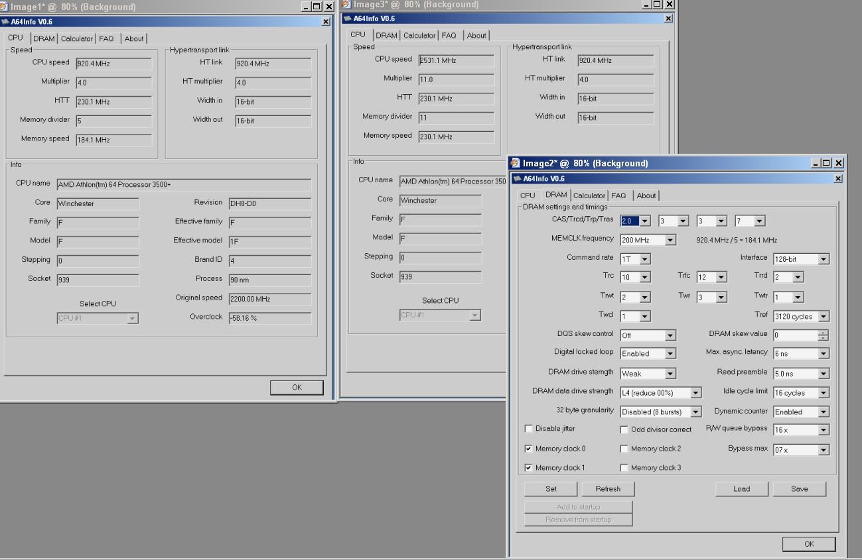This screenshot has width=862, height=560.
Task: Expand the MEMCLK frequency dropdown
Action: 670,240
